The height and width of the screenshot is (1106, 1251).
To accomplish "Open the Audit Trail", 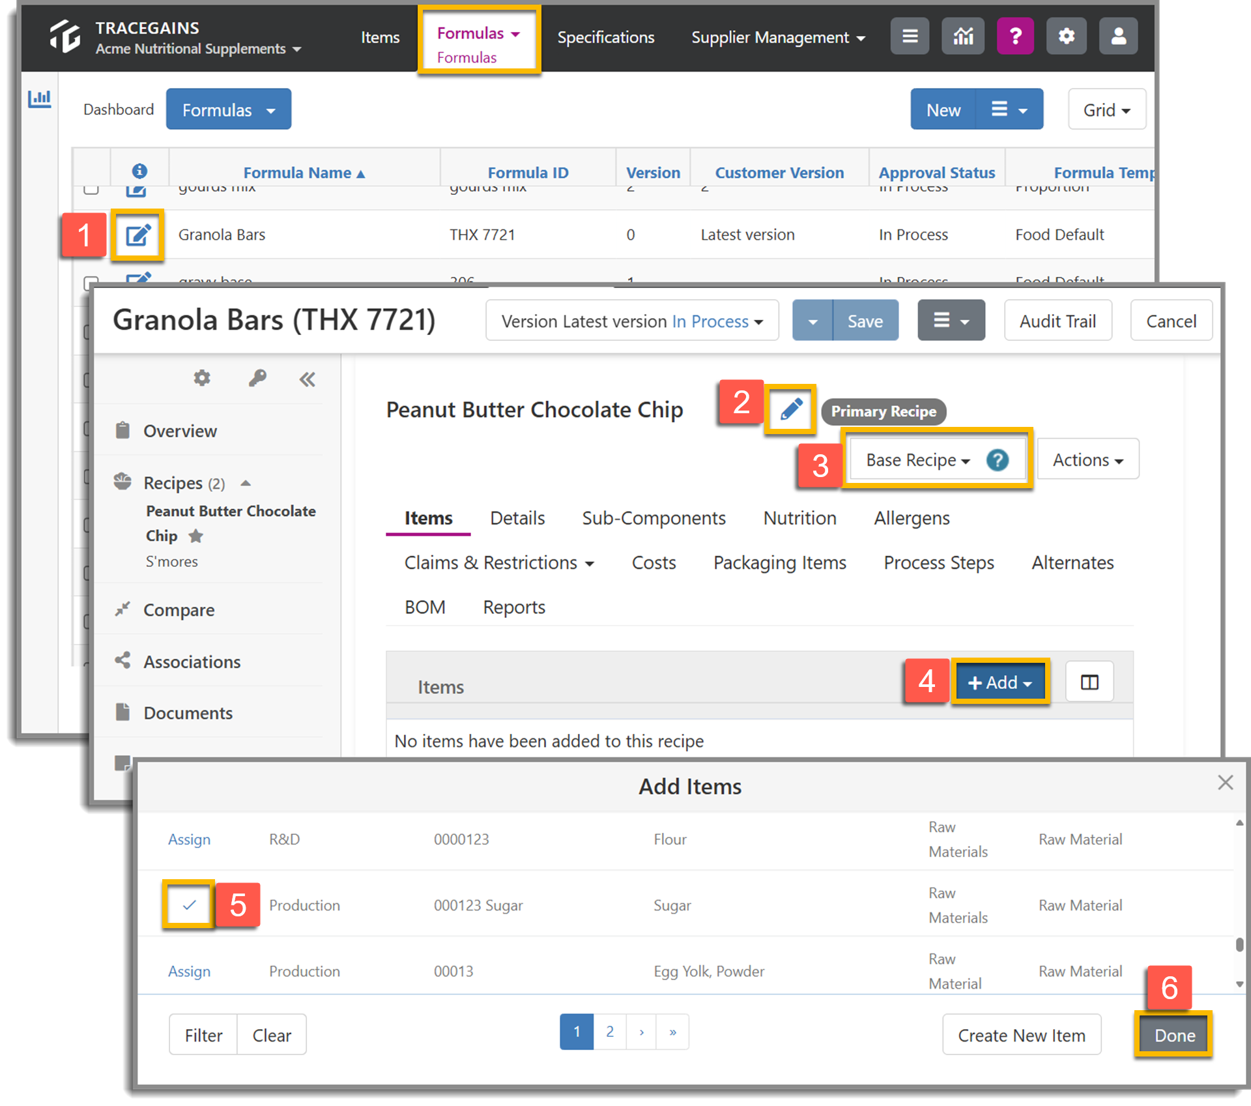I will click(x=1057, y=321).
